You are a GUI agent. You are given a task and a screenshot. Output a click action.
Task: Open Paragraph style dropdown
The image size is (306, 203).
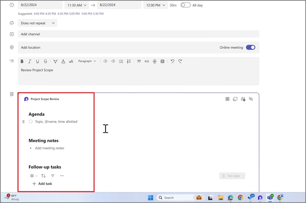pos(87,61)
